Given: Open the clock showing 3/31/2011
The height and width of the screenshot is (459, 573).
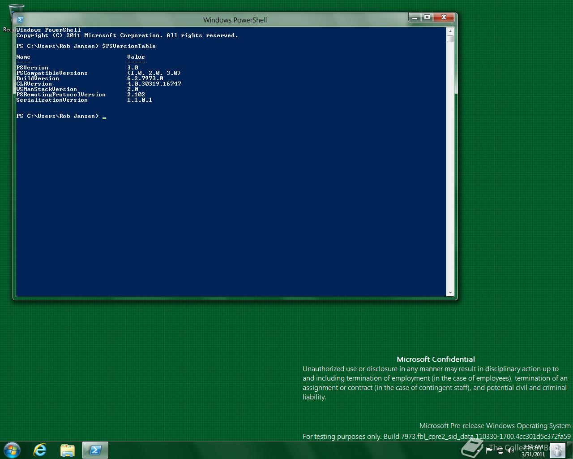Looking at the screenshot, I should 533,450.
